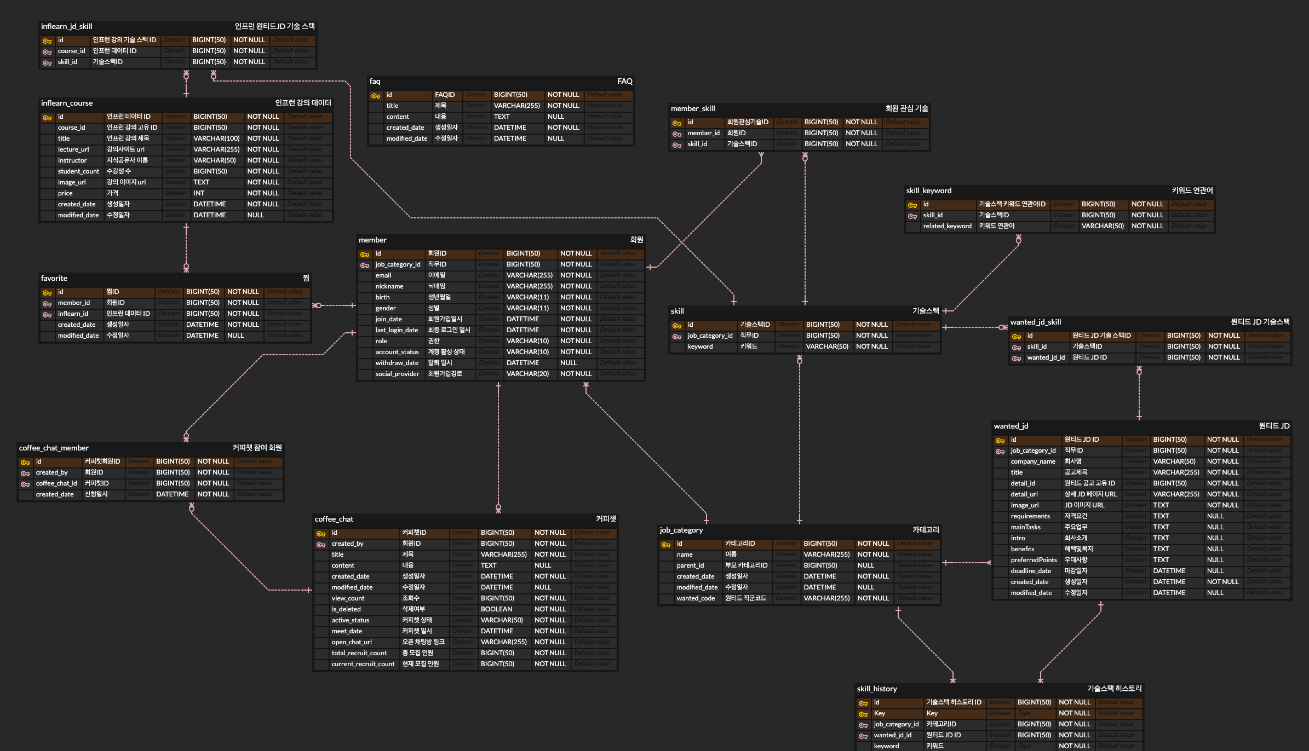
Task: Click the related_keyword column name
Action: [x=947, y=226]
